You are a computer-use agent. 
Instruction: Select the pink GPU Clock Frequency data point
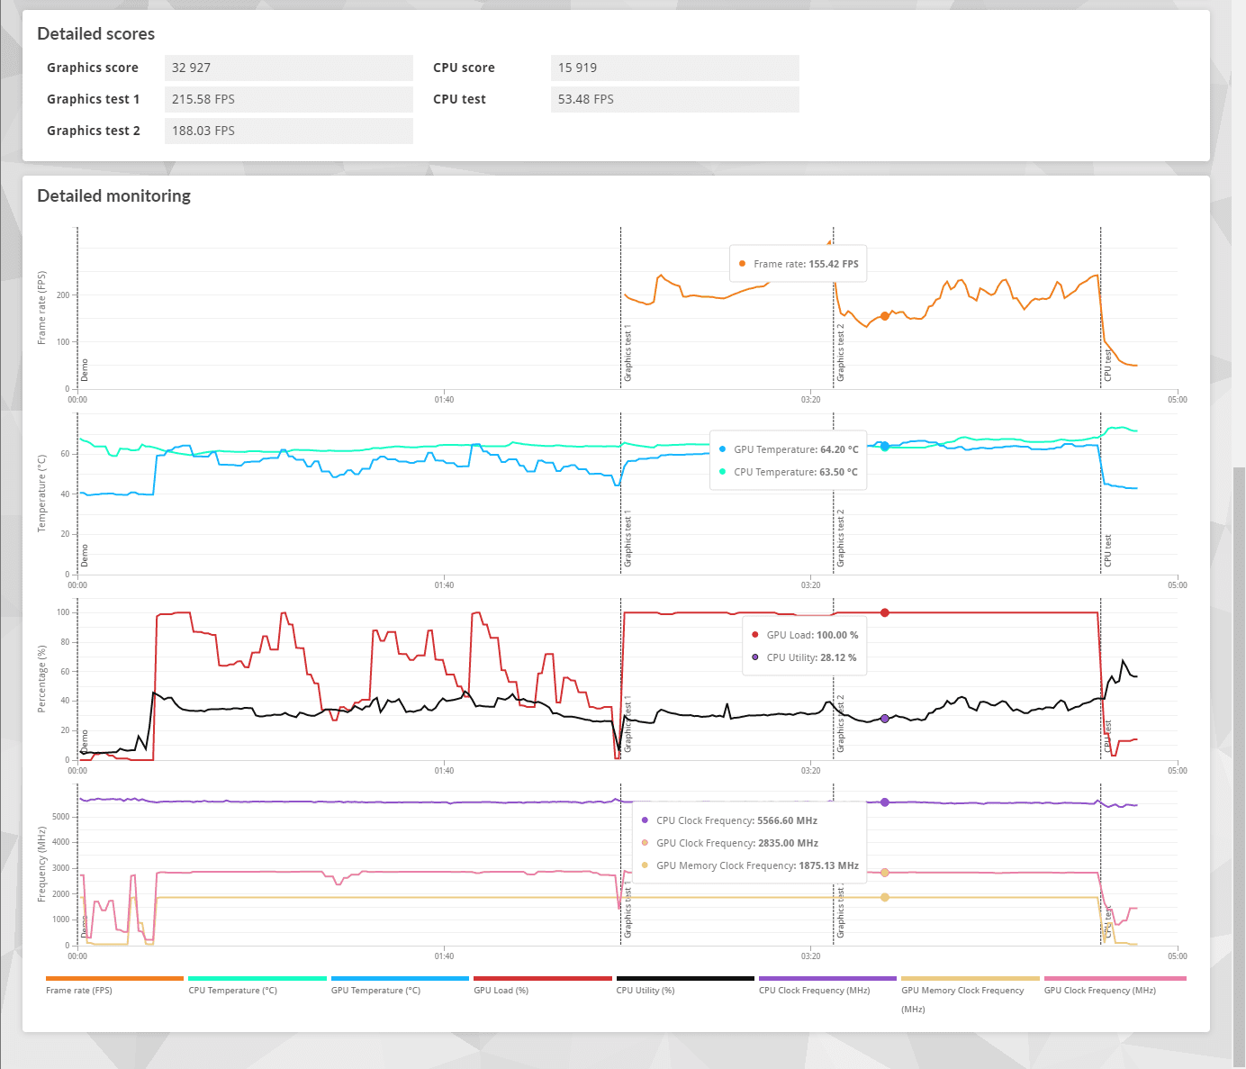click(x=885, y=873)
